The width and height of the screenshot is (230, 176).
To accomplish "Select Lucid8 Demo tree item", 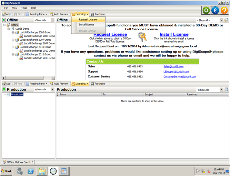I will (x=22, y=29).
